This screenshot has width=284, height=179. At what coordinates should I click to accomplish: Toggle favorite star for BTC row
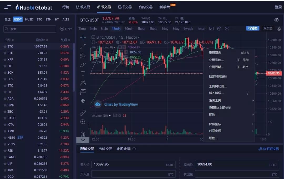click(5, 47)
